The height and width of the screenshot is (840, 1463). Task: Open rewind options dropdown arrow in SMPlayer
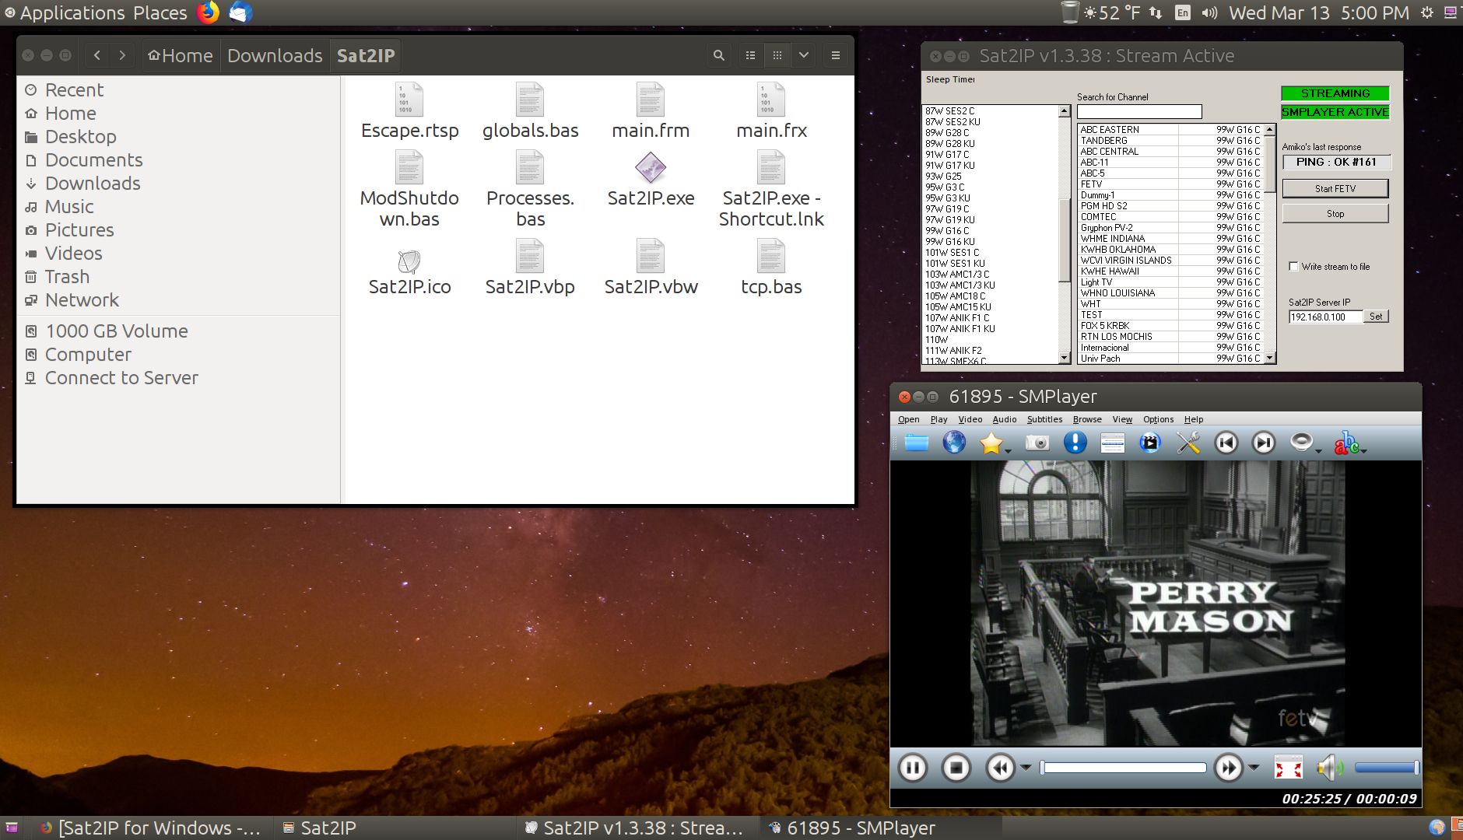[1026, 768]
